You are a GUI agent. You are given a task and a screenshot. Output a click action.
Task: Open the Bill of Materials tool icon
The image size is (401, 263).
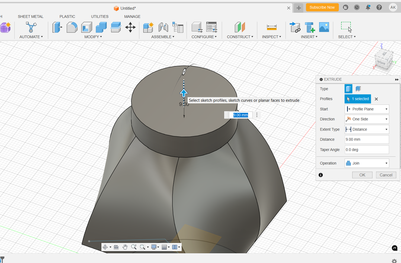(178, 27)
